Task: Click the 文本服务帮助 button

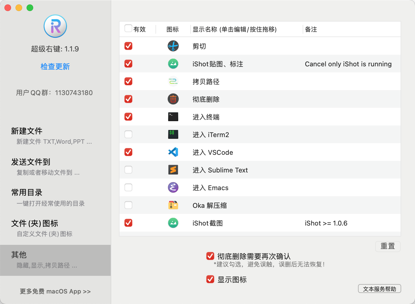Action: click(380, 289)
